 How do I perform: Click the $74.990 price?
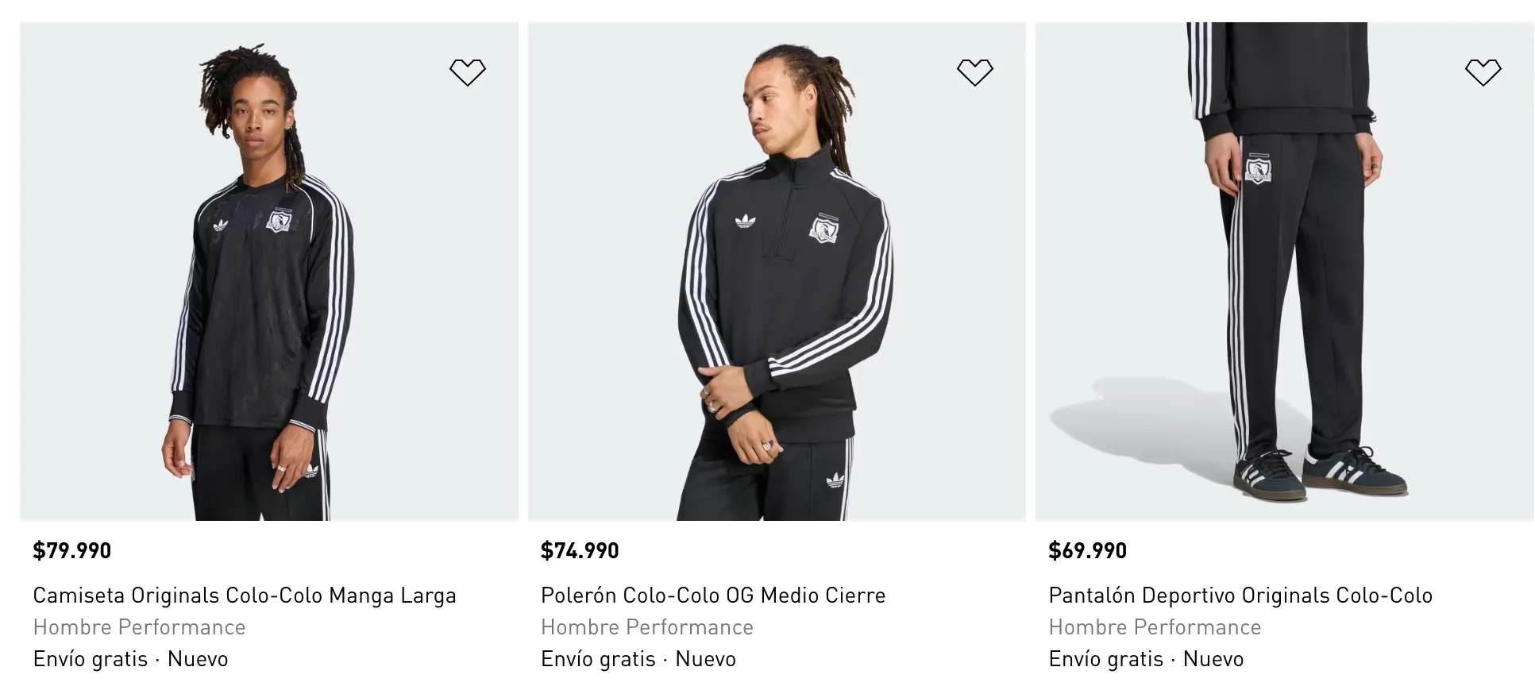580,550
